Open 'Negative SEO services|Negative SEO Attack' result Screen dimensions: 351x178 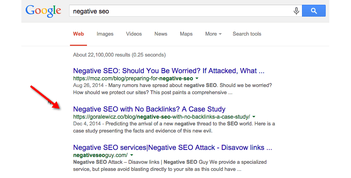pos(173,148)
